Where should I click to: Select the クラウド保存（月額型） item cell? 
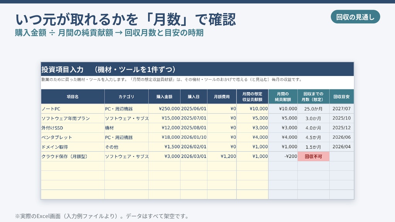[x=73, y=156]
